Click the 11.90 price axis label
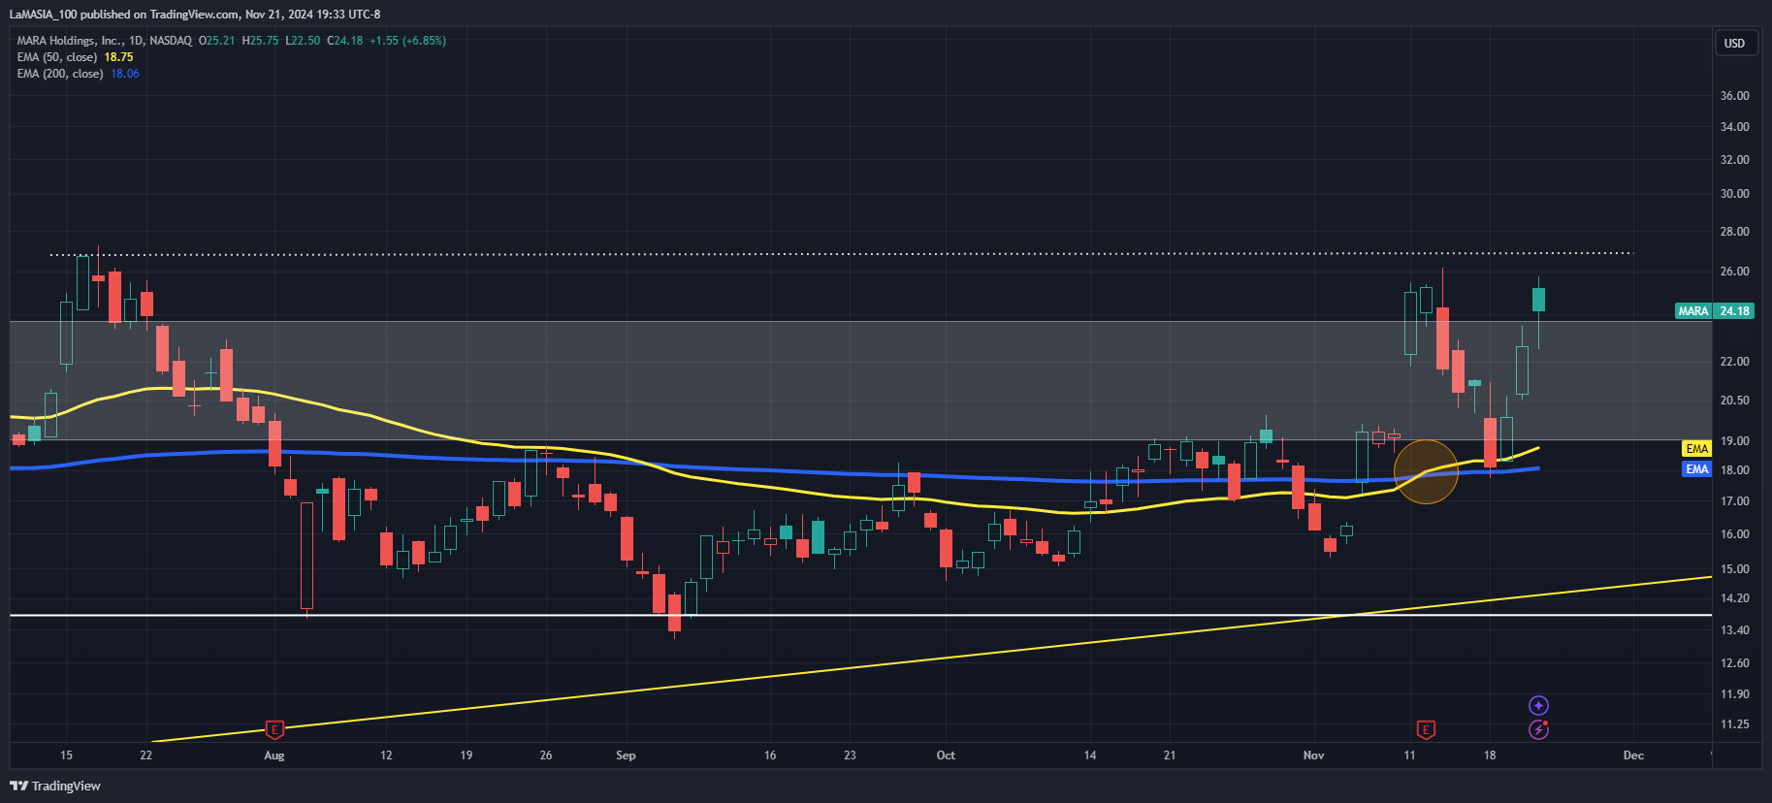The height and width of the screenshot is (803, 1772). click(x=1734, y=694)
